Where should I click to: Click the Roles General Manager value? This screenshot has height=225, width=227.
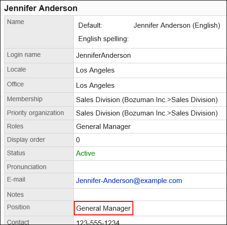click(x=103, y=127)
